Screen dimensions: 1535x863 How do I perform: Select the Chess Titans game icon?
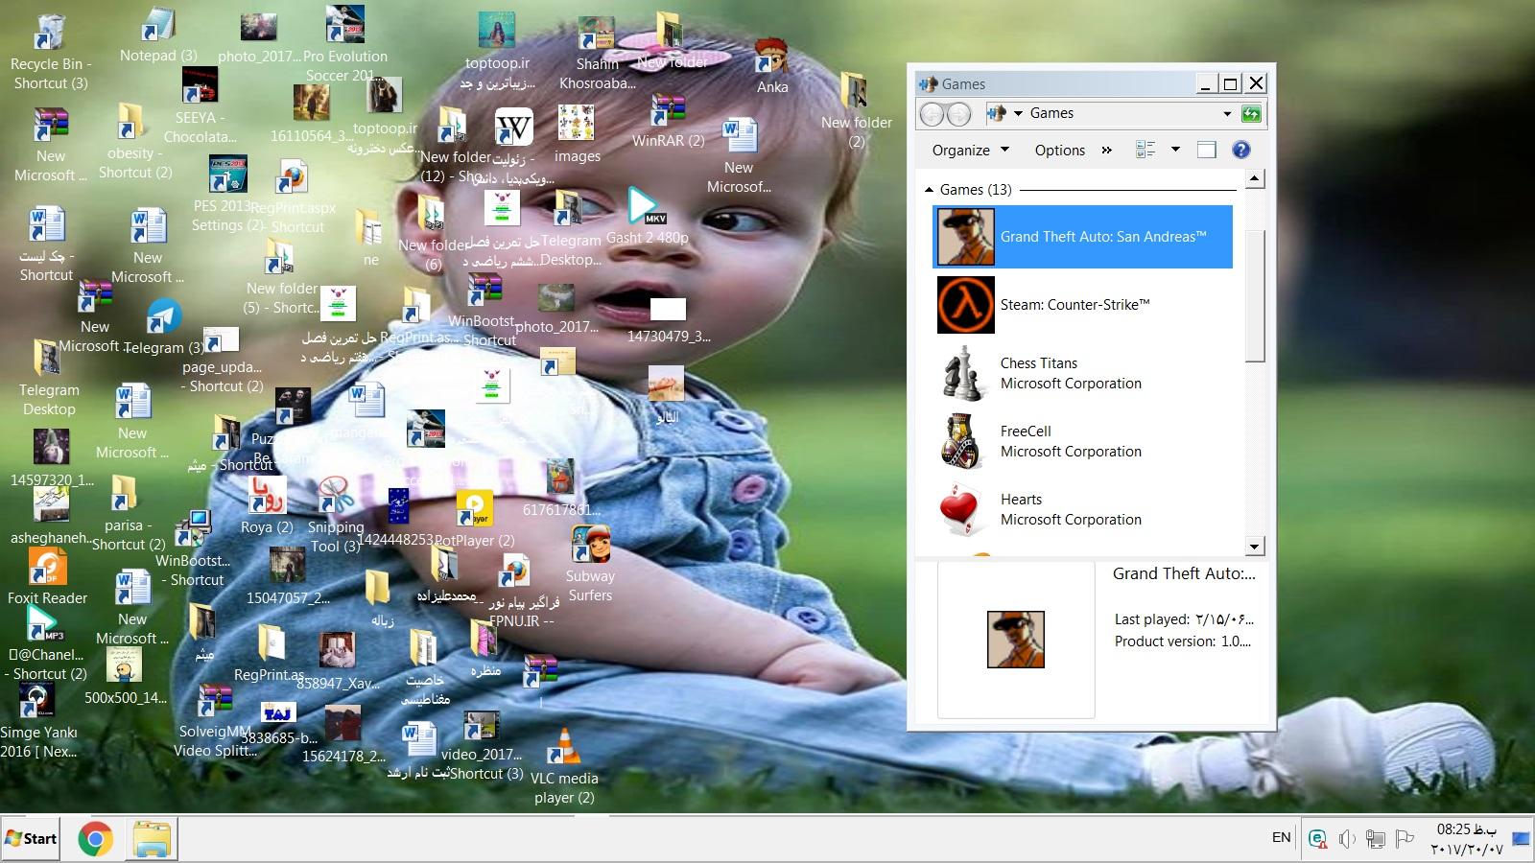[965, 373]
